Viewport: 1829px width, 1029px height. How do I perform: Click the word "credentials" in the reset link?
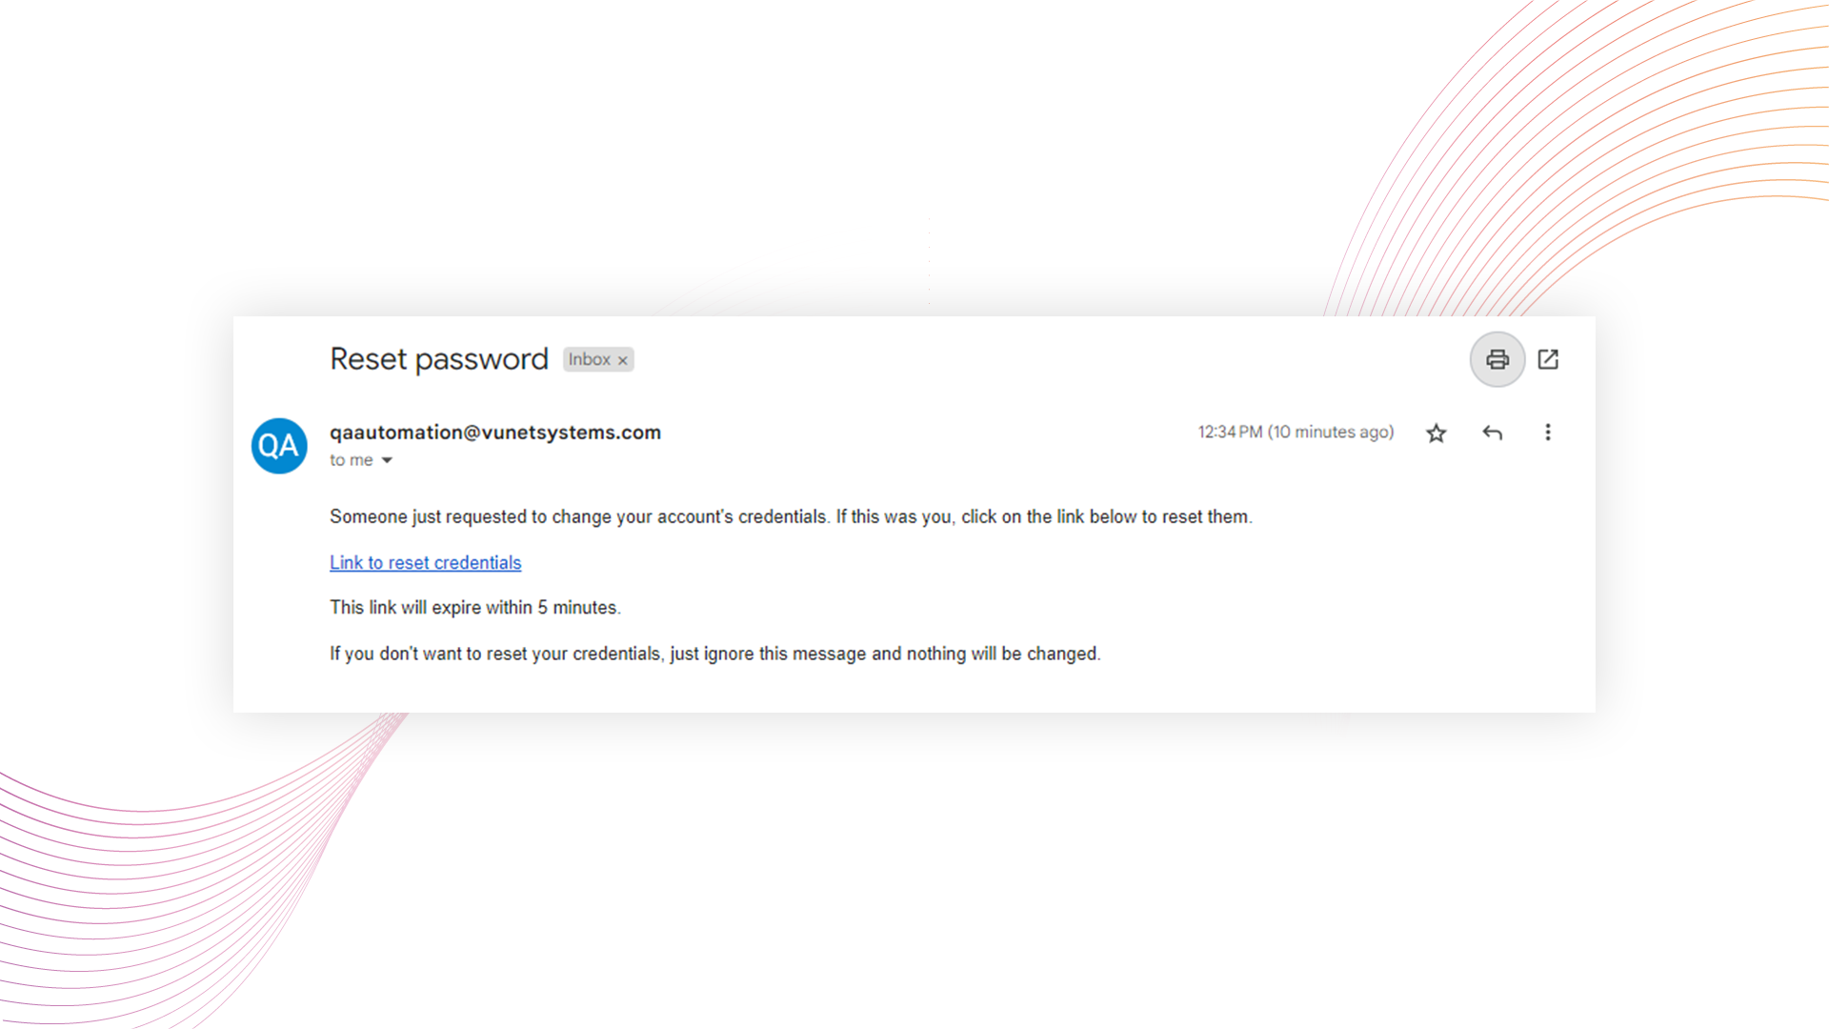coord(477,563)
